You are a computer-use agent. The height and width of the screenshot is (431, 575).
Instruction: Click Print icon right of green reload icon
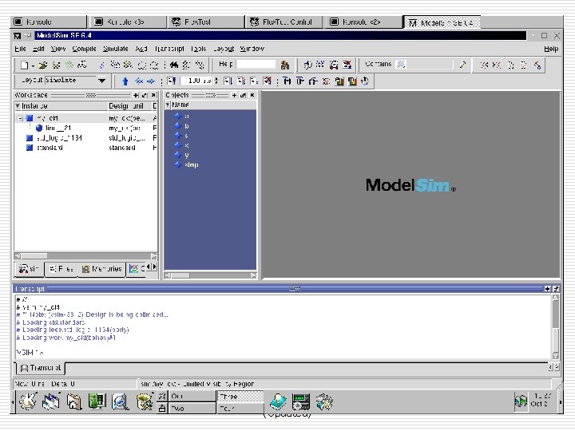coord(81,65)
